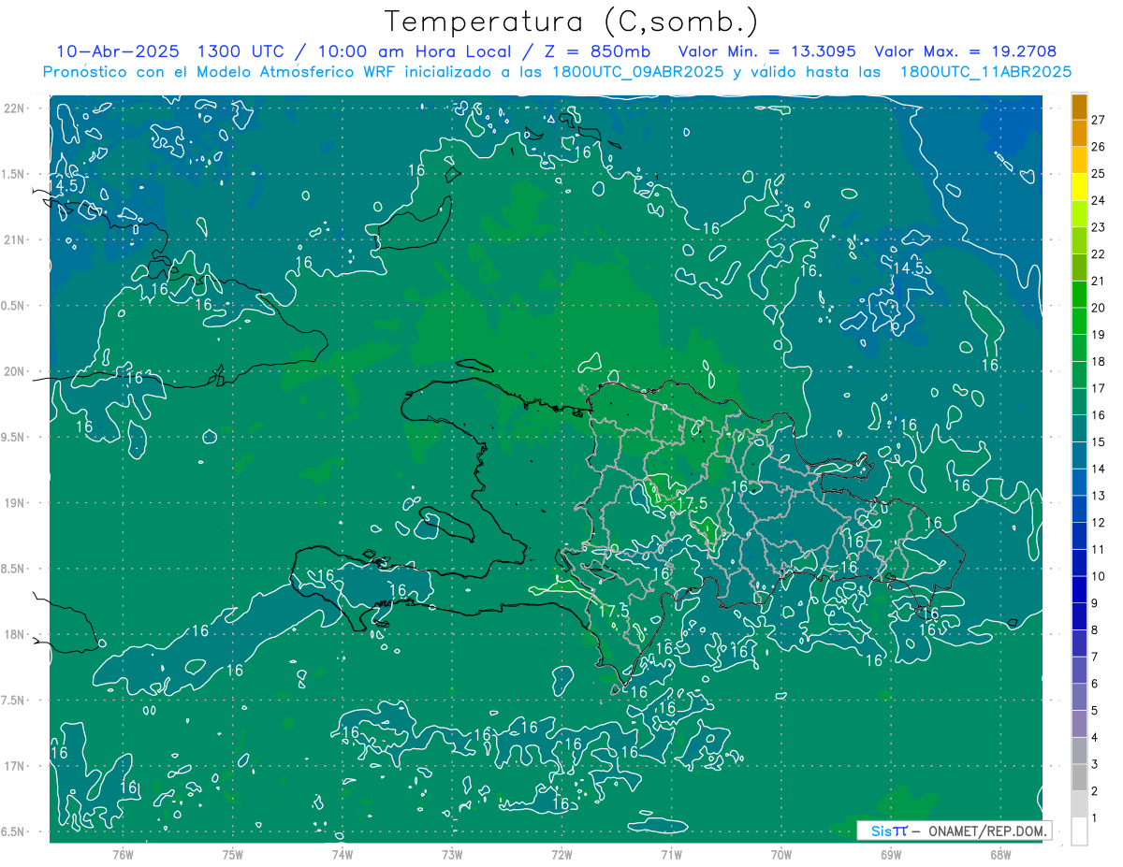Screen dimensions: 1123x867
Task: Click the colorbar legend value "23"
Action: point(1099,227)
